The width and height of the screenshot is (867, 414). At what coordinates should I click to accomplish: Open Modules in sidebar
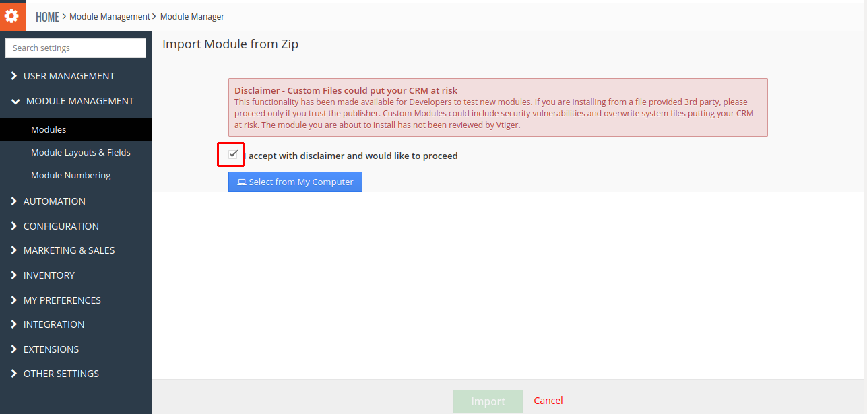click(x=49, y=129)
